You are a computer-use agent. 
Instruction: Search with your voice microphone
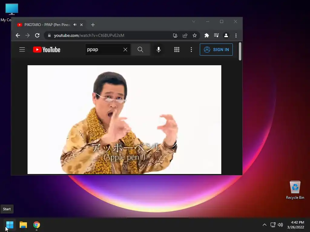click(159, 50)
